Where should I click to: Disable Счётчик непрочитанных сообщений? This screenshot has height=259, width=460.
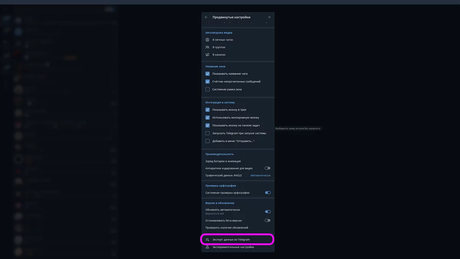coord(207,81)
